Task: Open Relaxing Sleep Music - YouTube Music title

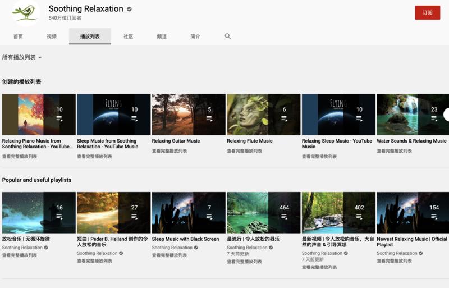Action: pyautogui.click(x=337, y=144)
